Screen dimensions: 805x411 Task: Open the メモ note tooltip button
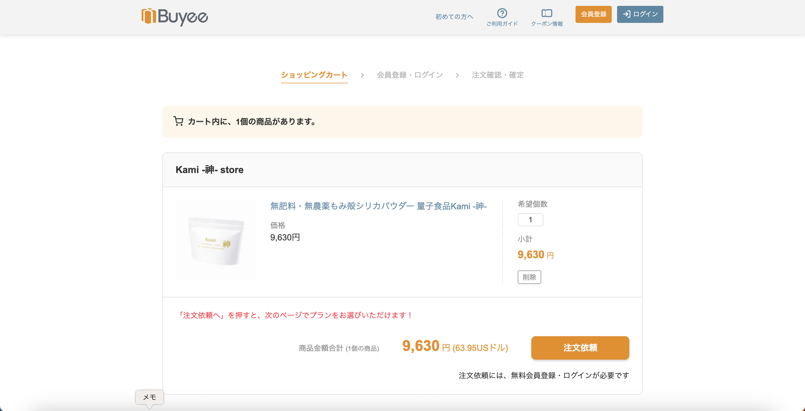pyautogui.click(x=149, y=397)
